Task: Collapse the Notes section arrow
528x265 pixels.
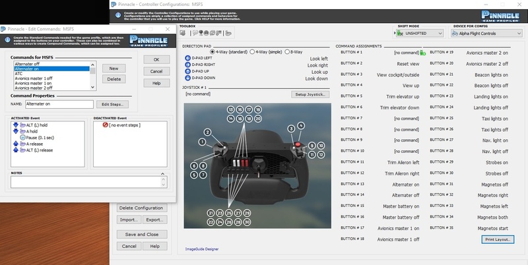Action: pos(162,173)
